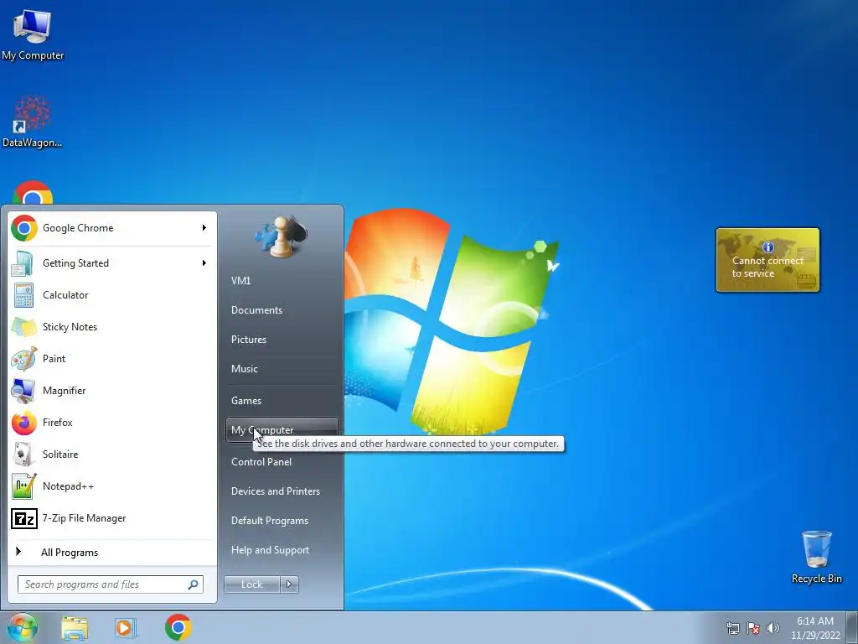Click the search magnifying glass in Start search
The height and width of the screenshot is (644, 858).
click(x=194, y=584)
